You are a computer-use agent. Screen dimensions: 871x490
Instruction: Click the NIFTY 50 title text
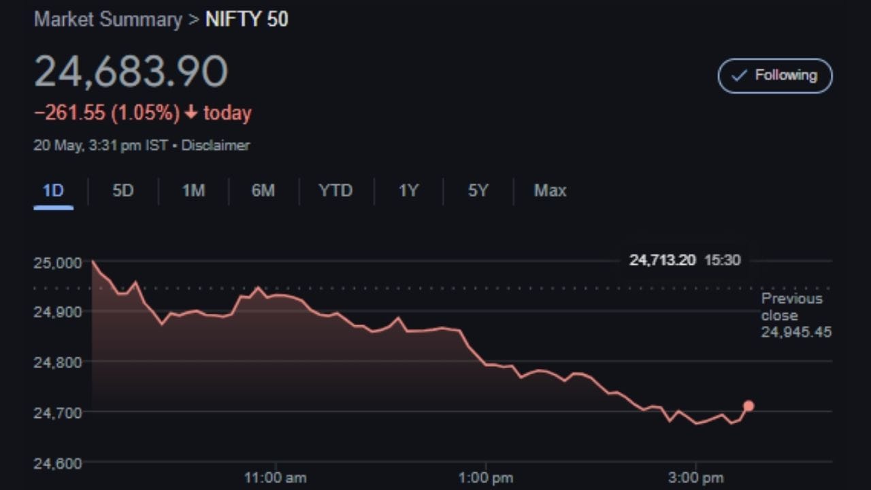point(247,20)
